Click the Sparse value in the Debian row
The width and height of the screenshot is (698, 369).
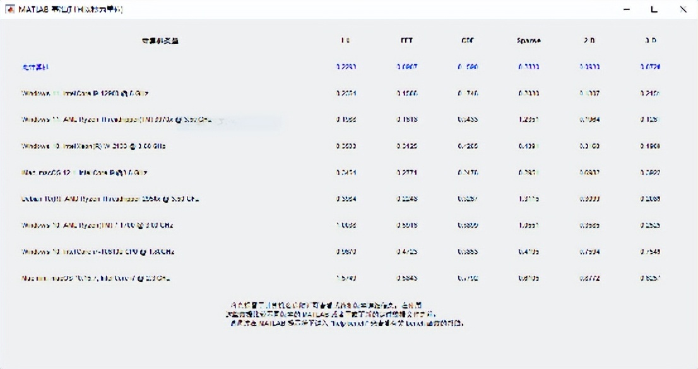528,199
